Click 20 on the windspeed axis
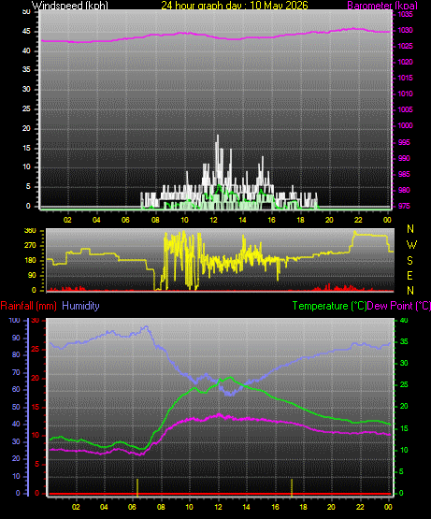 (26, 128)
